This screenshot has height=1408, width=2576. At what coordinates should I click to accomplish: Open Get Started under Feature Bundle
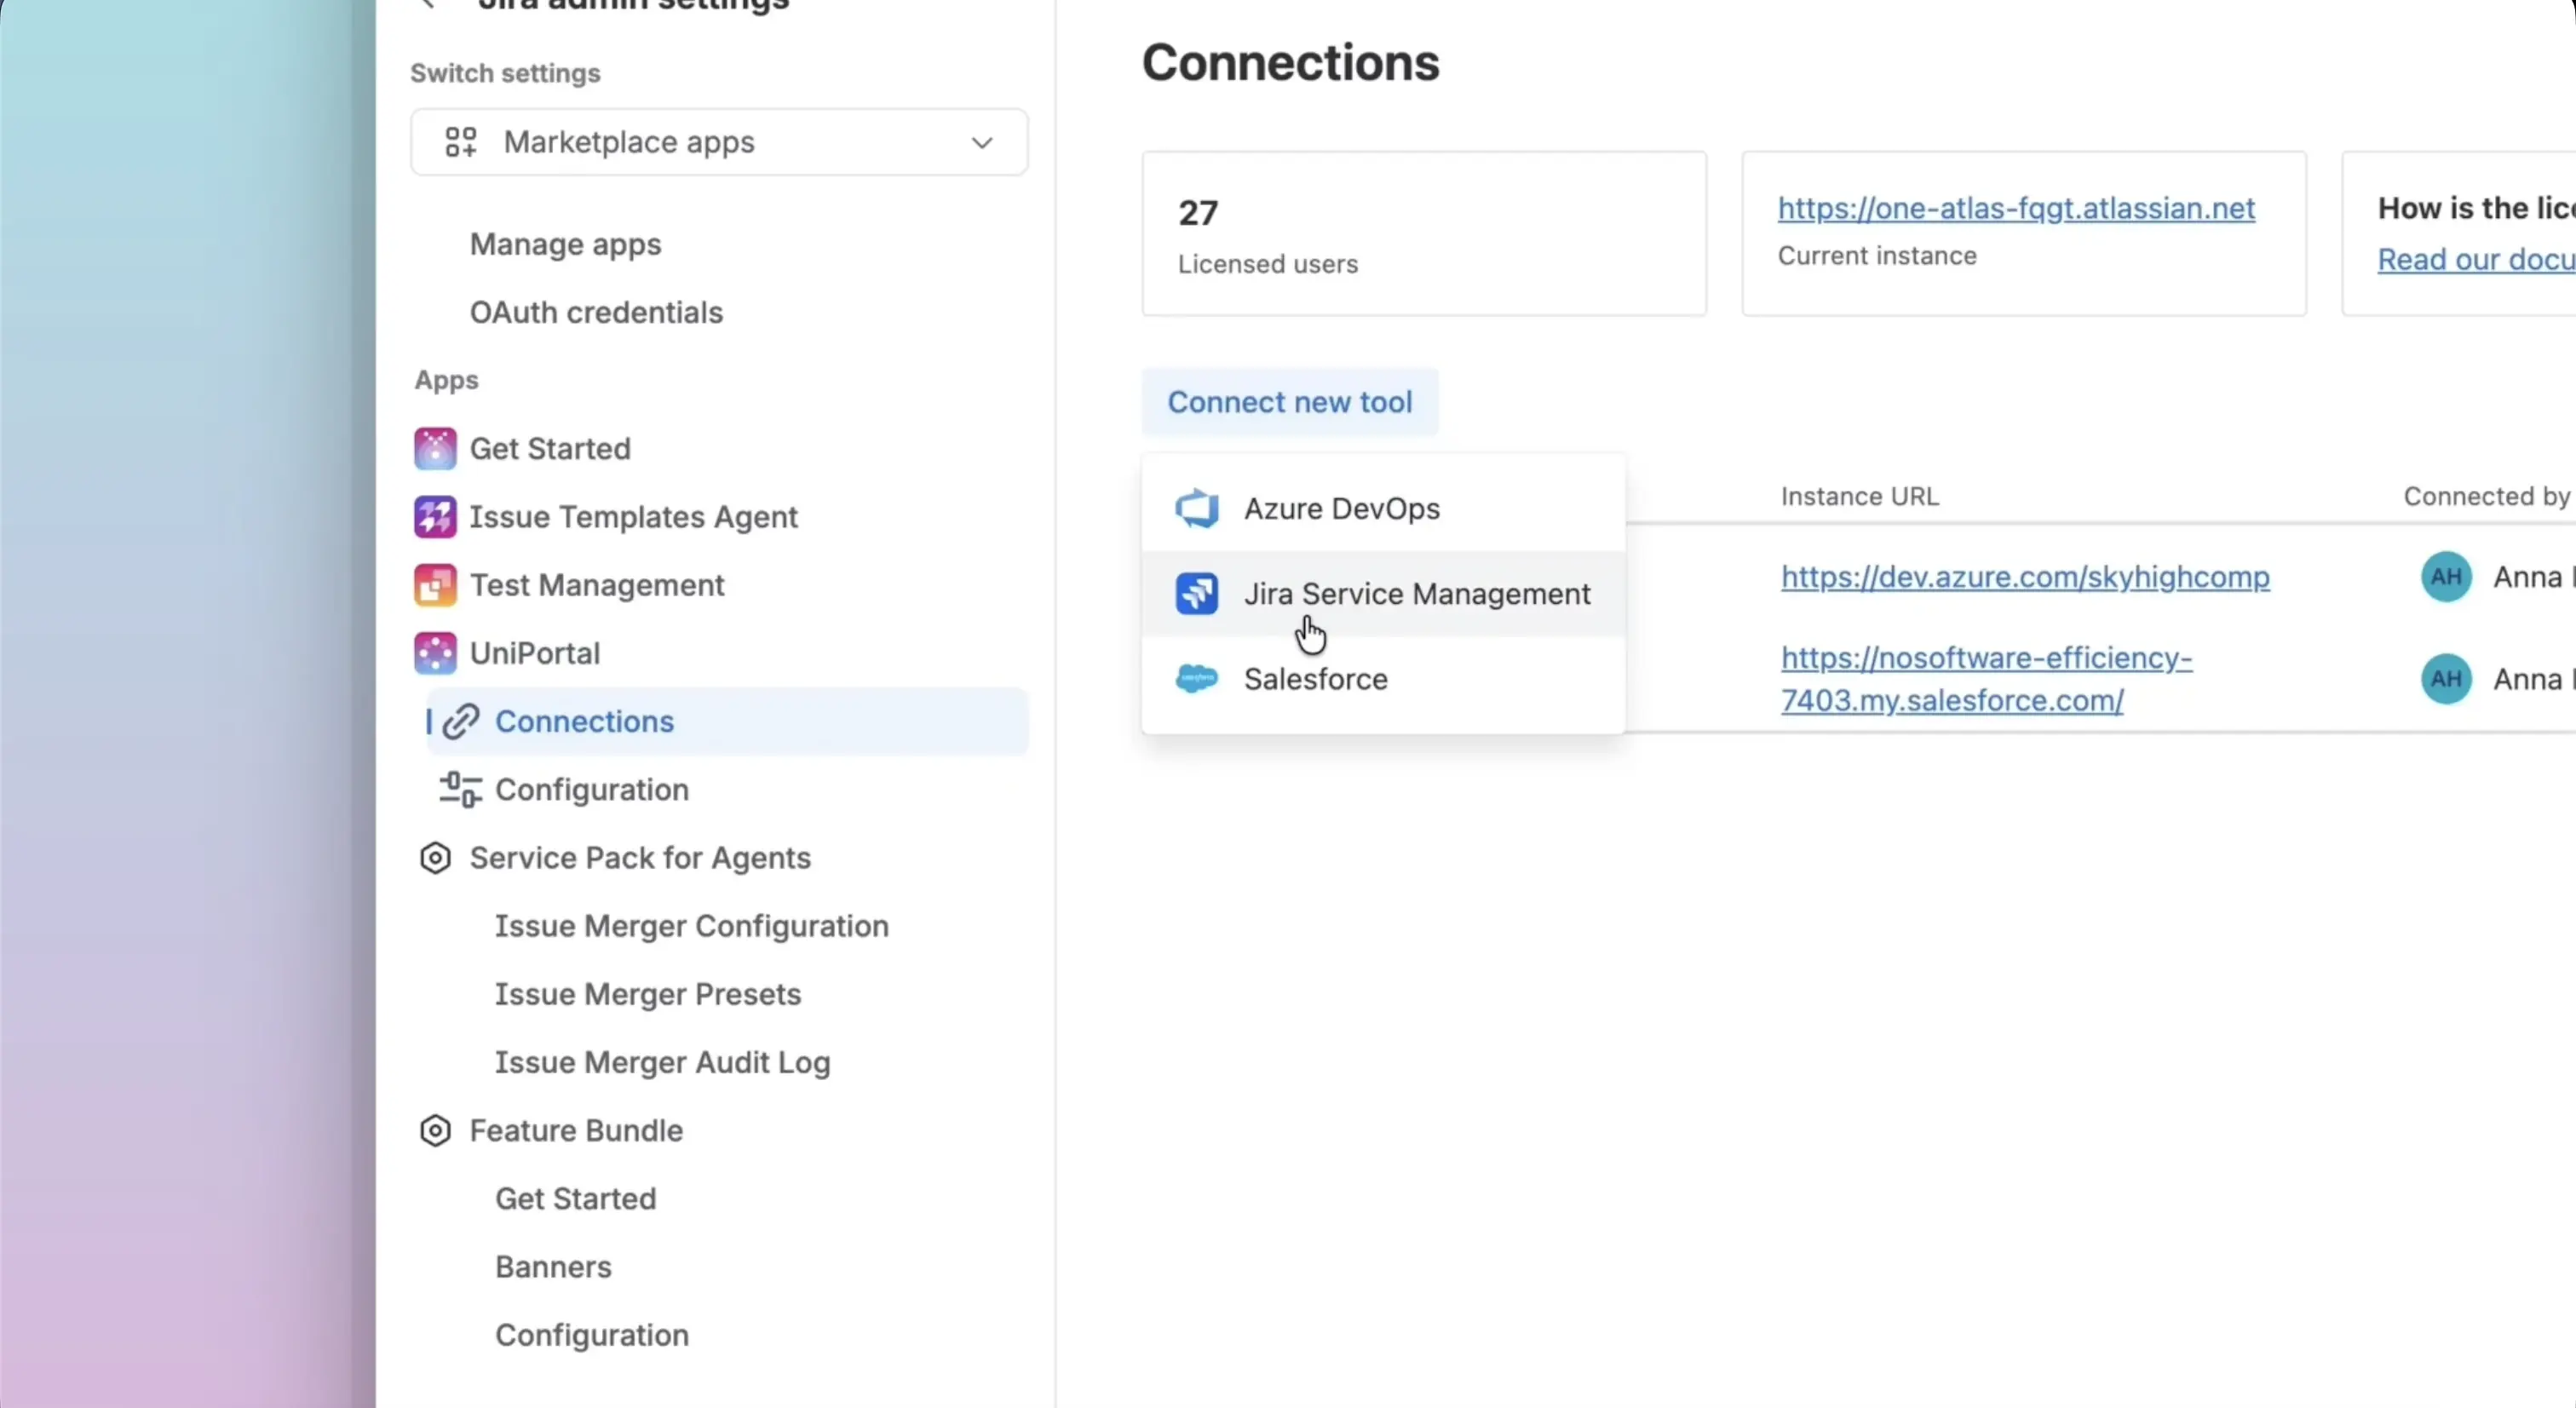point(576,1198)
